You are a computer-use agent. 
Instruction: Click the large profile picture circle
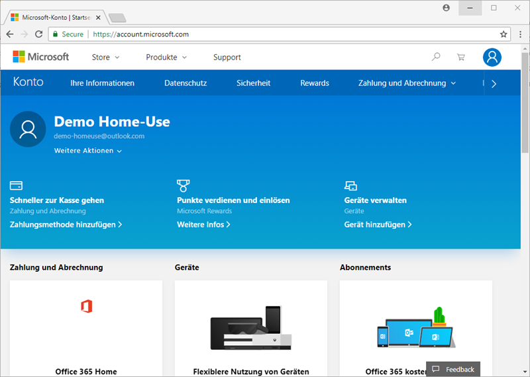tap(28, 129)
